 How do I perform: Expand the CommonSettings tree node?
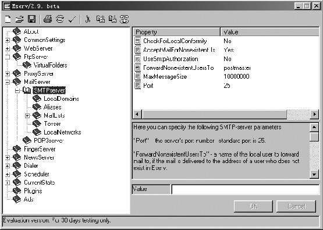7,40
